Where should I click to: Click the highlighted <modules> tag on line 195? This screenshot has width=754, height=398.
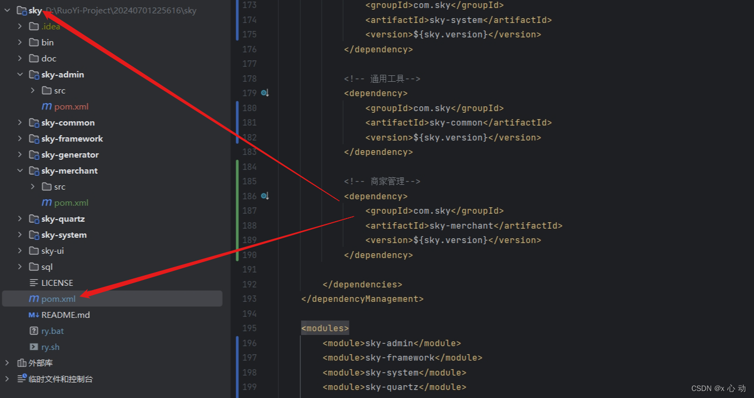coord(325,328)
